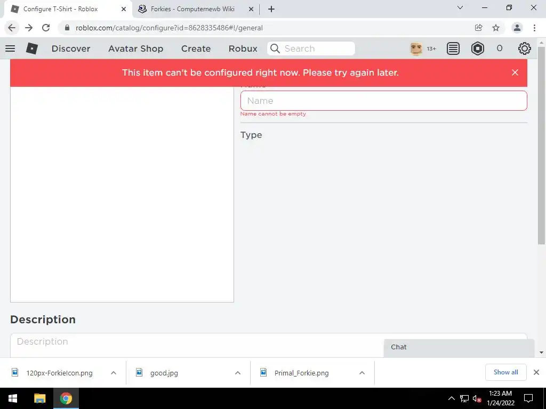
Task: Open the tab search chevron
Action: [460, 7]
